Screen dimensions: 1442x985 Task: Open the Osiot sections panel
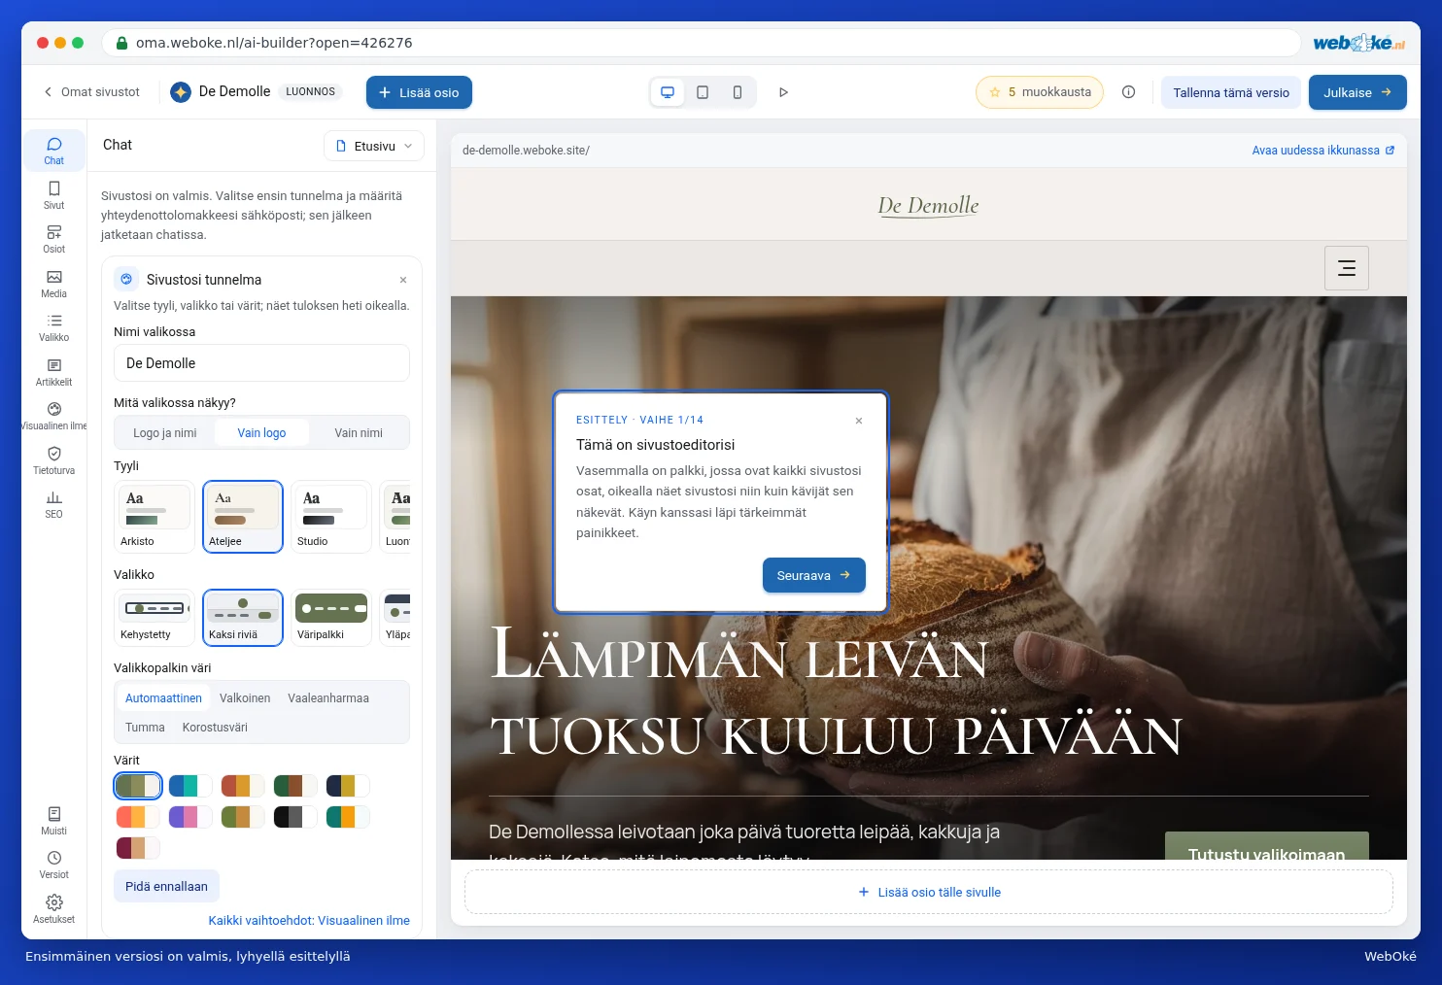click(x=54, y=239)
